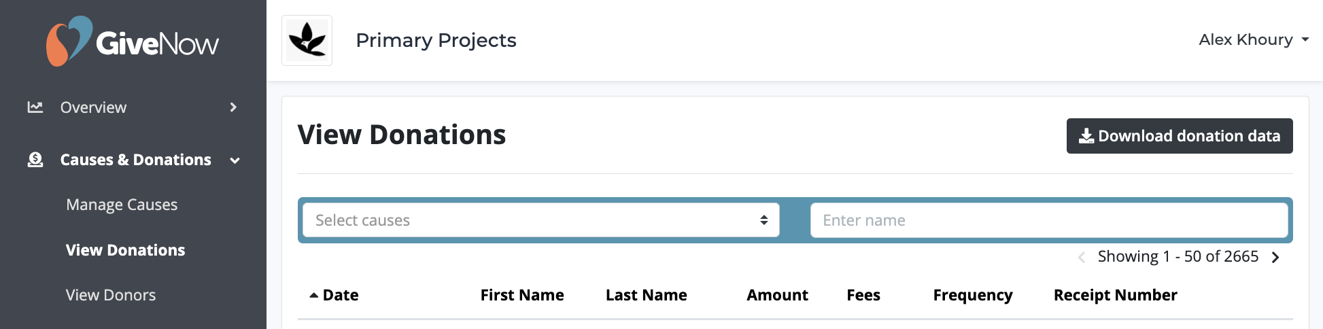Click the Overview chart icon

pos(35,107)
